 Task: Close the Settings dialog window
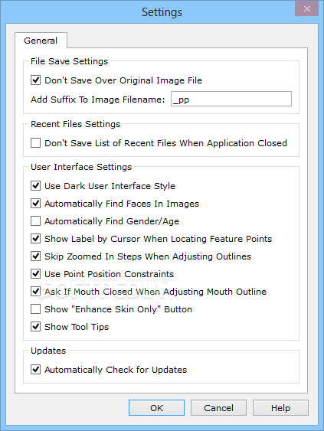(307, 8)
